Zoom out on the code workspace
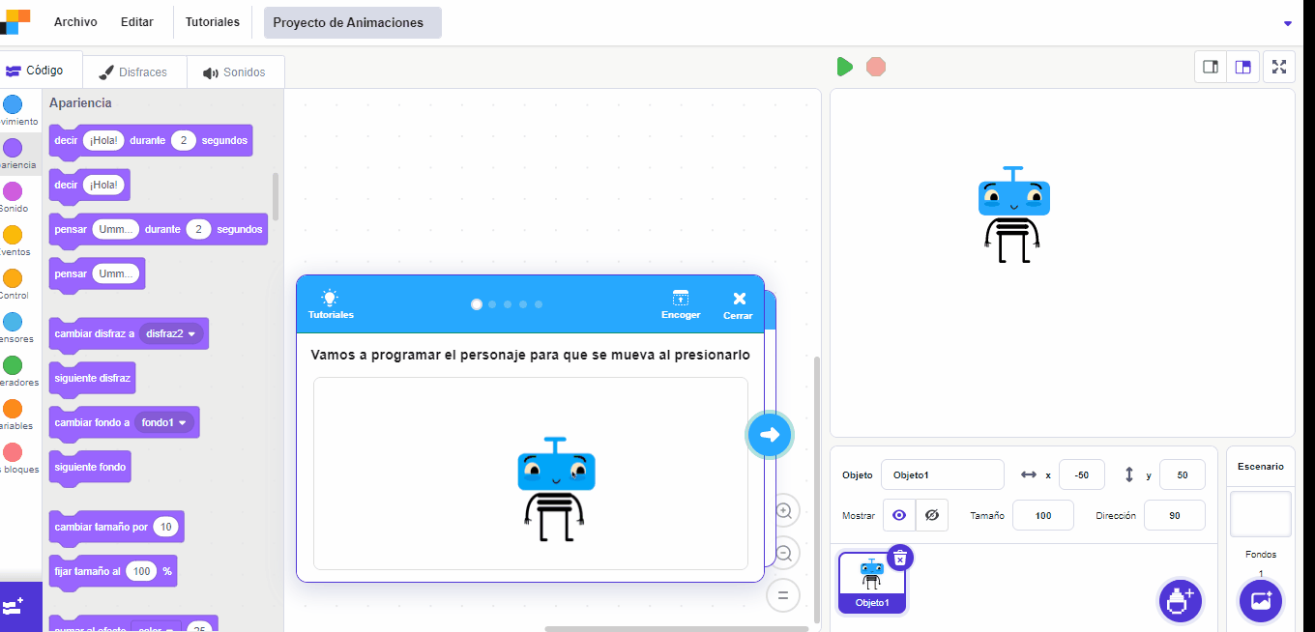Viewport: 1315px width, 632px height. (783, 554)
